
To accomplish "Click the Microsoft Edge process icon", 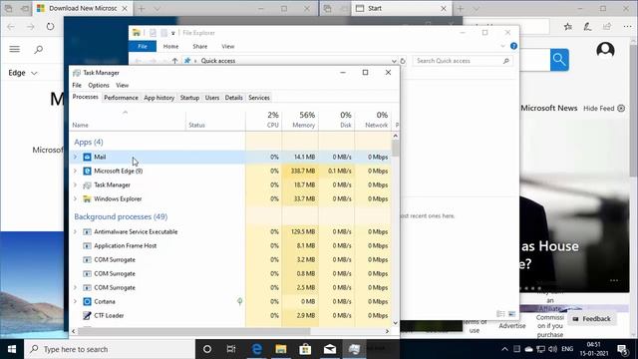I will coord(87,171).
